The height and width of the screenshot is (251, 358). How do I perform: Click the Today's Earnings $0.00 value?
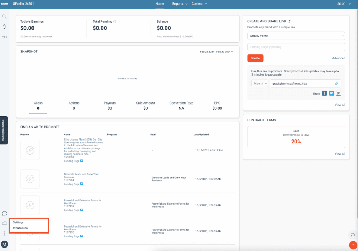[27, 28]
